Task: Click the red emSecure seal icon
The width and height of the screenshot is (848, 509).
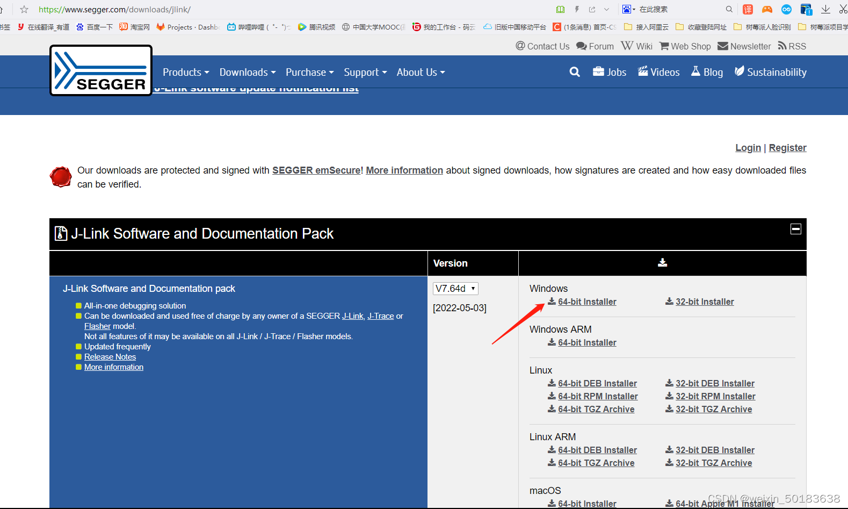Action: click(x=61, y=177)
